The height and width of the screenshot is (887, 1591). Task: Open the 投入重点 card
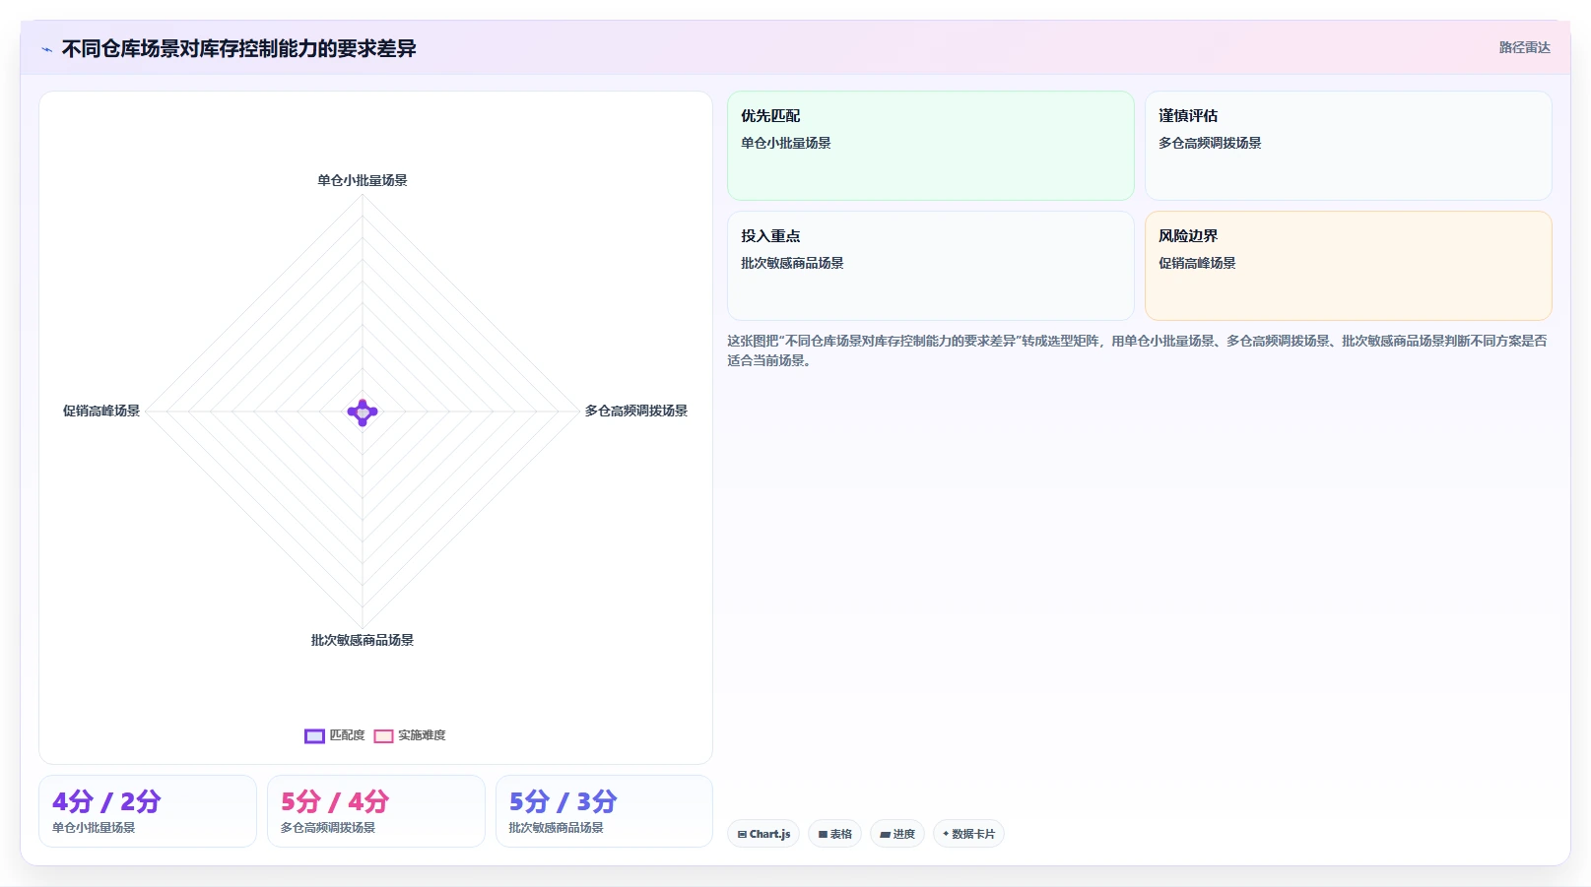click(x=931, y=266)
